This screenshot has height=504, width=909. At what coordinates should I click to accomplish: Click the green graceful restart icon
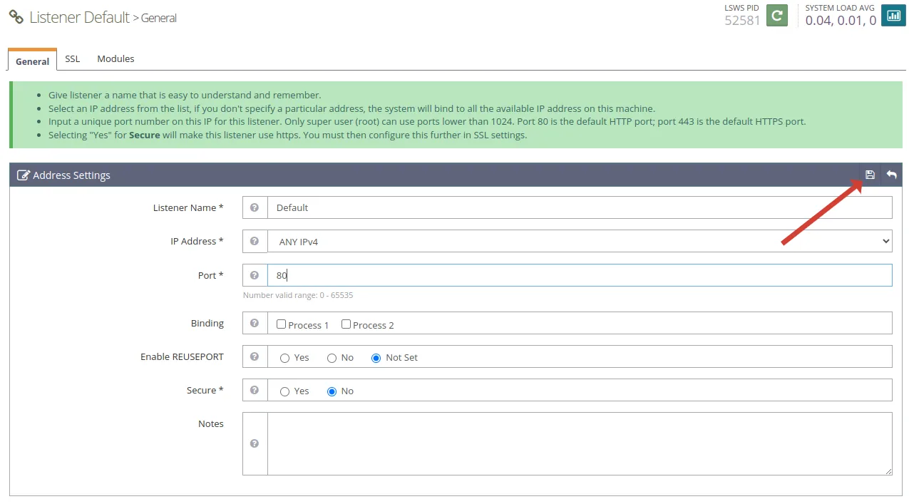pos(777,15)
